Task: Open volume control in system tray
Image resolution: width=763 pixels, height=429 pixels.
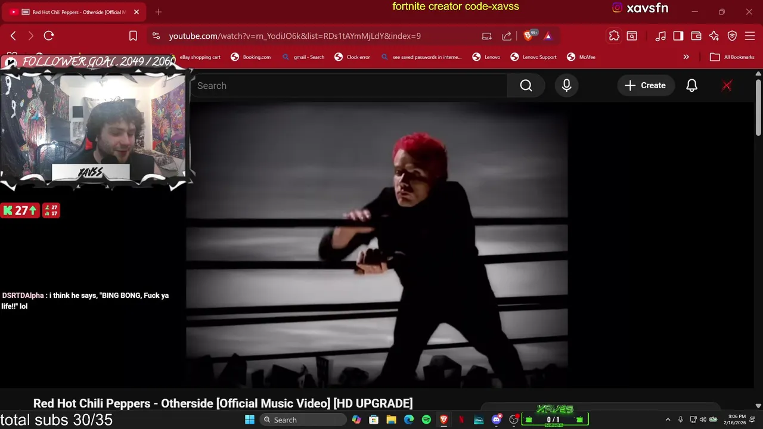Action: point(703,419)
